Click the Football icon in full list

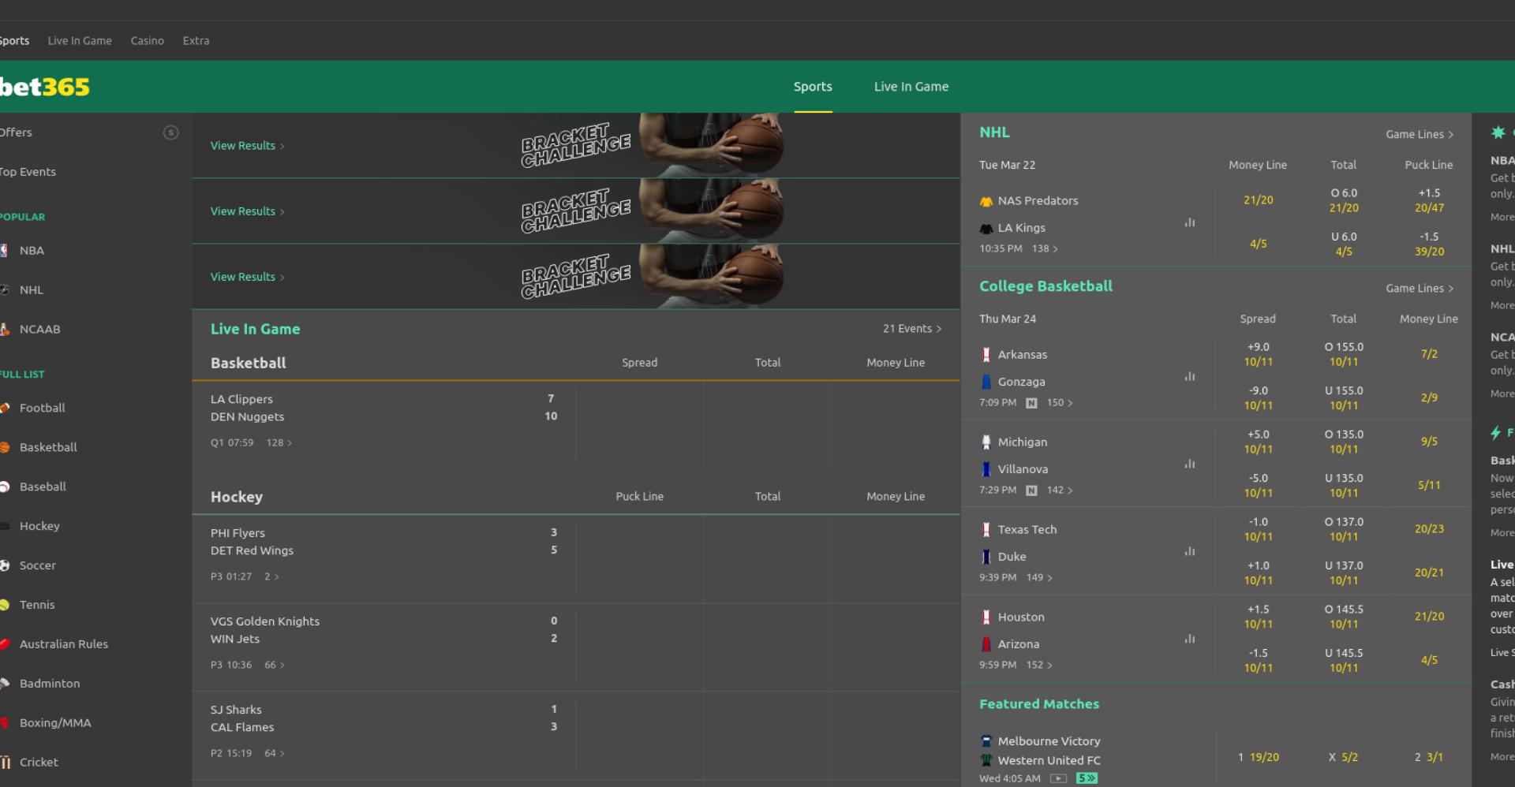click(5, 408)
